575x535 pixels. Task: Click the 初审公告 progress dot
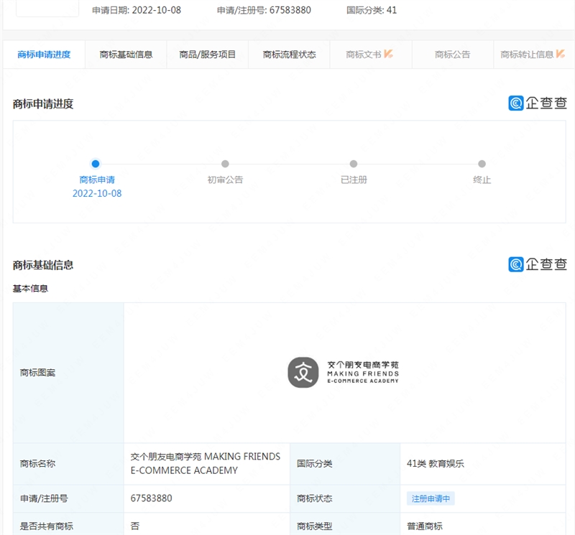point(225,164)
